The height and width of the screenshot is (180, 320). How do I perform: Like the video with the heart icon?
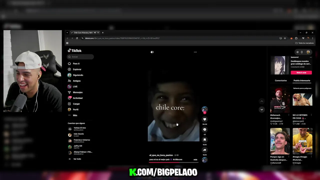click(x=204, y=119)
